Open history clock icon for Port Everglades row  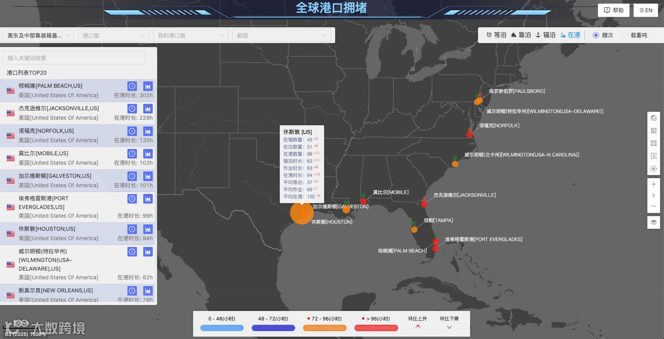pyautogui.click(x=132, y=199)
